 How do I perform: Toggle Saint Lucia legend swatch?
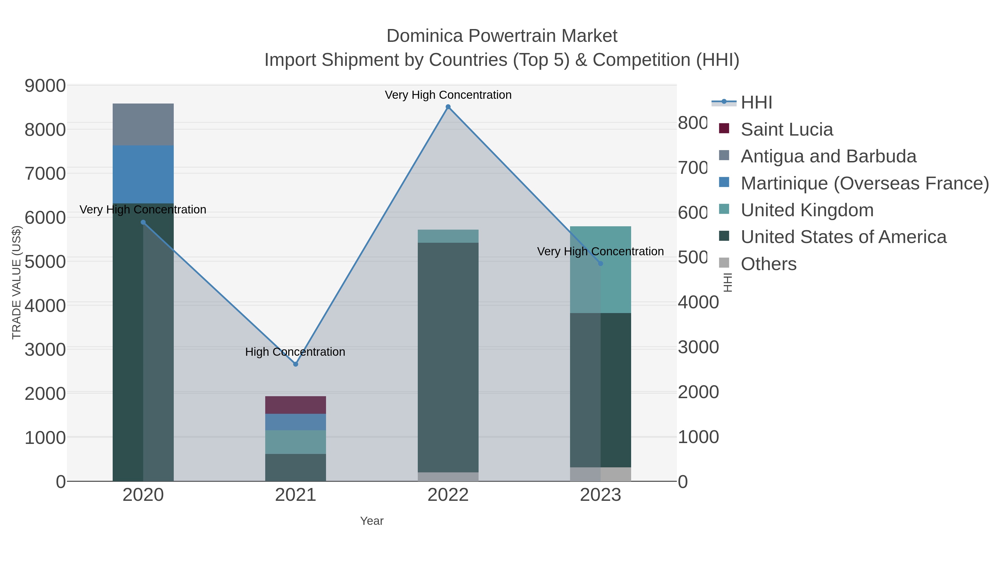tap(724, 128)
